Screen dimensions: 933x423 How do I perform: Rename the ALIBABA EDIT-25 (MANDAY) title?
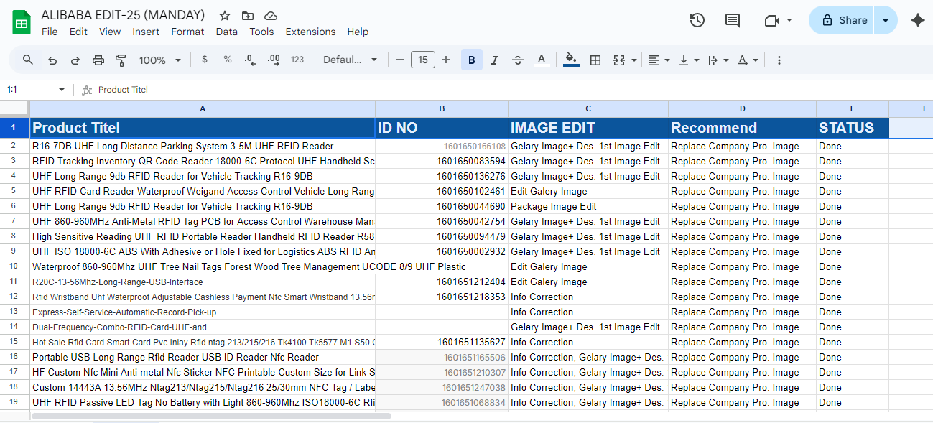tap(123, 15)
